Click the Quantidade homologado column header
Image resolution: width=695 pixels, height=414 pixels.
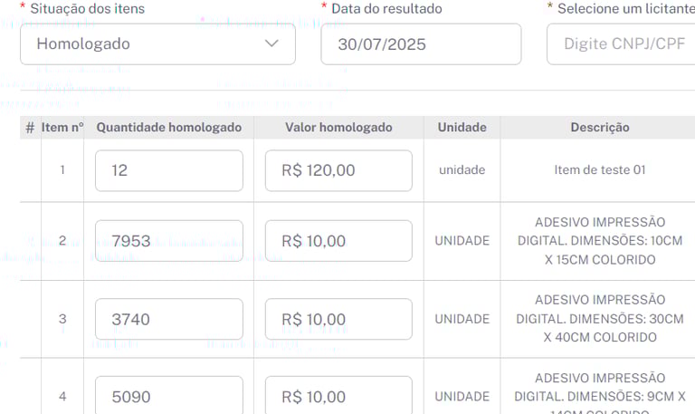(169, 128)
